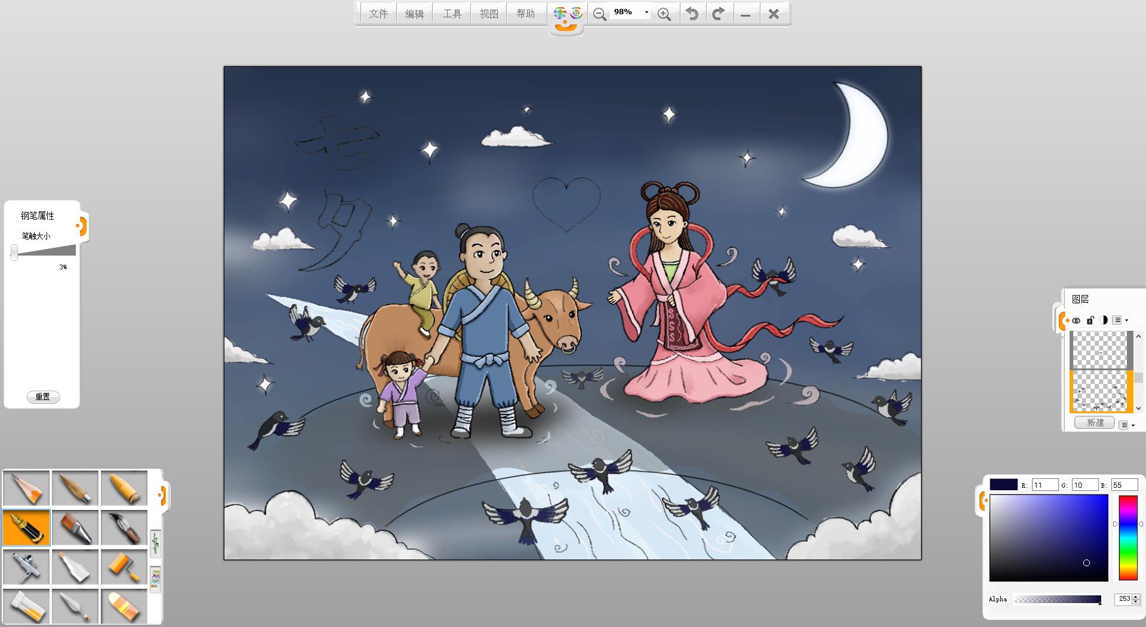Zoom in with the magnifier plus icon
This screenshot has width=1146, height=627.
point(664,14)
